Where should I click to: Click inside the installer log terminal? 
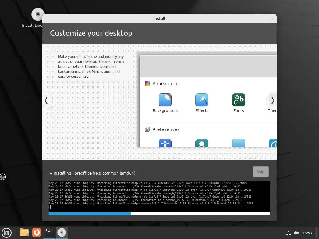pos(159,196)
